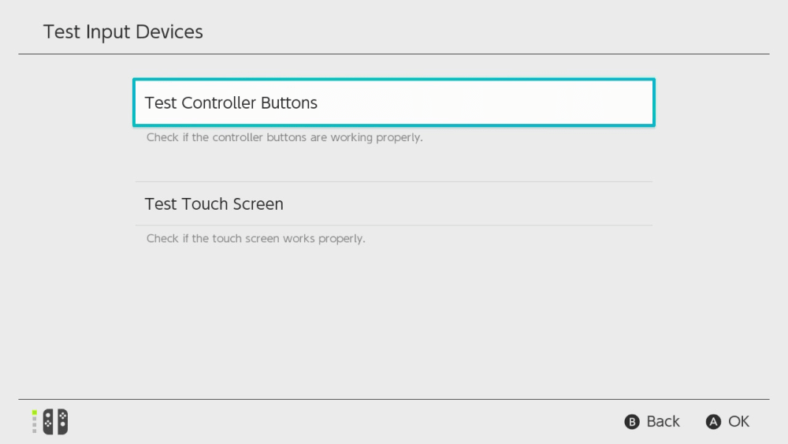This screenshot has width=788, height=444.
Task: Go back using the Back label
Action: point(663,421)
